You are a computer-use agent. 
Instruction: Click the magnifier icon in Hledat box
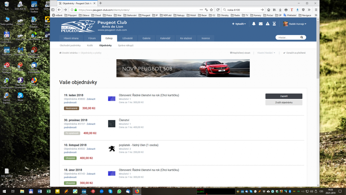[302, 37]
